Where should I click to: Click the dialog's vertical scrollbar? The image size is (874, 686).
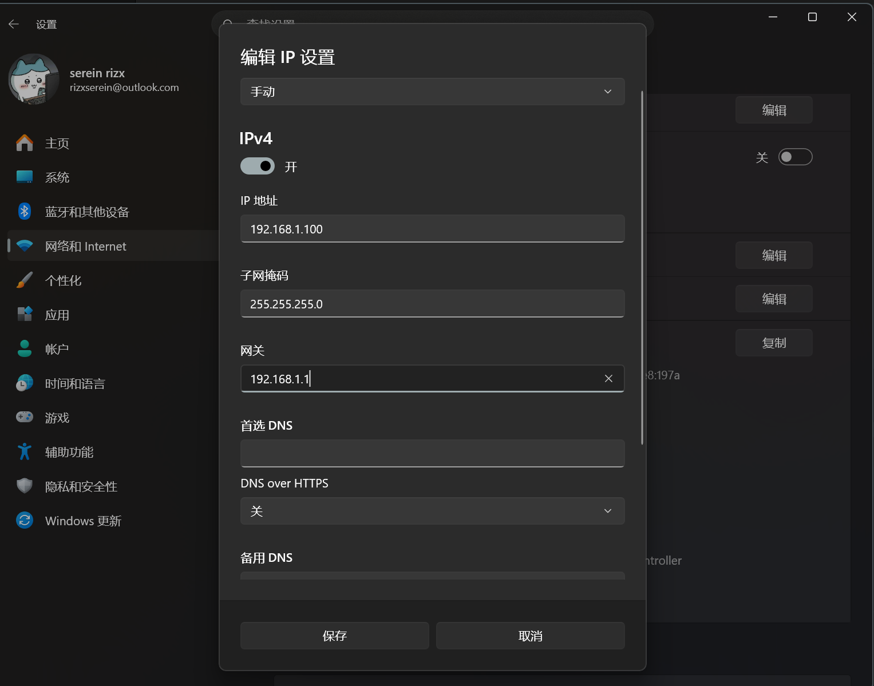click(x=642, y=268)
